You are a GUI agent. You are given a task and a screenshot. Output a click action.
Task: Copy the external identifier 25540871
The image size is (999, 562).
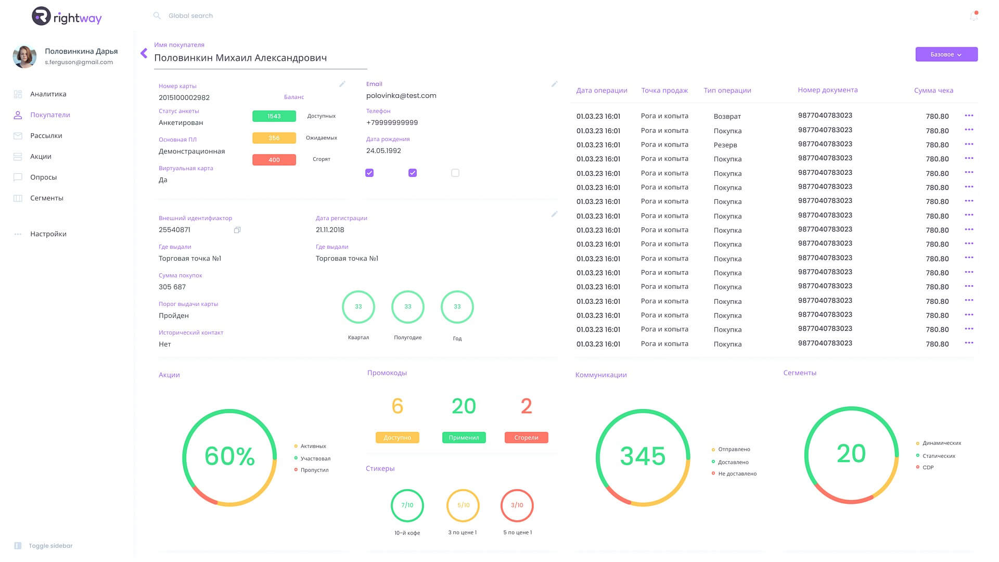pyautogui.click(x=237, y=230)
